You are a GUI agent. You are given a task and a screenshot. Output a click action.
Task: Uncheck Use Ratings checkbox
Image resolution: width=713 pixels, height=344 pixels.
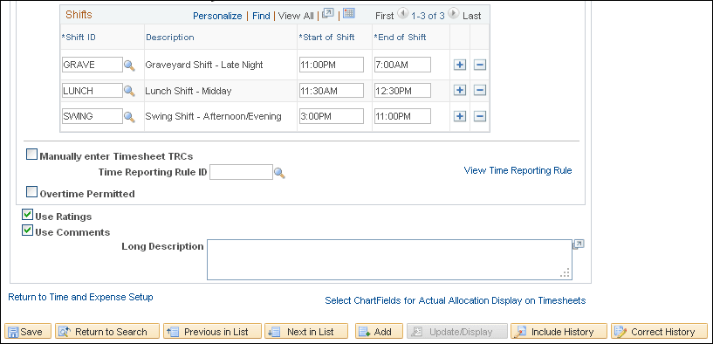click(x=28, y=214)
